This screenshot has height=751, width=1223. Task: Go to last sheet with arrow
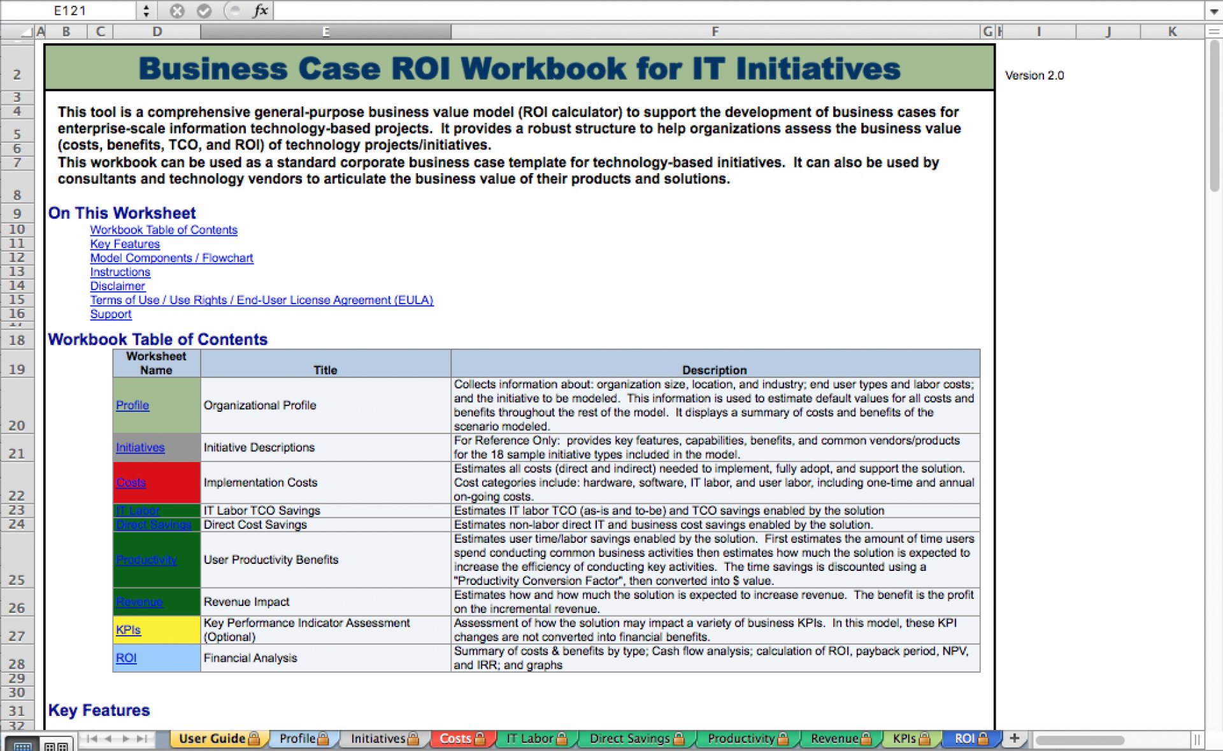tap(142, 739)
